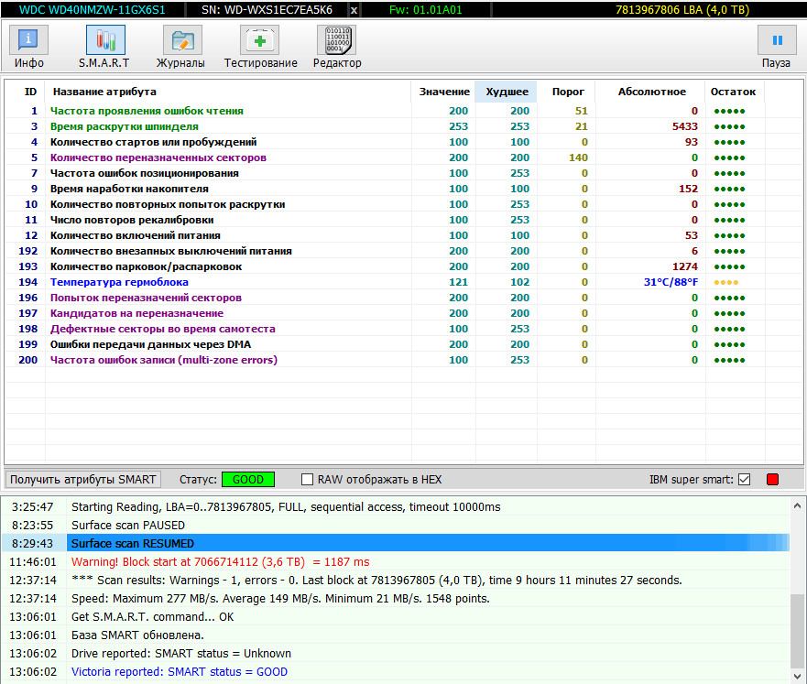The height and width of the screenshot is (684, 807).
Task: Open the Редактор hex editor
Action: pos(337,47)
